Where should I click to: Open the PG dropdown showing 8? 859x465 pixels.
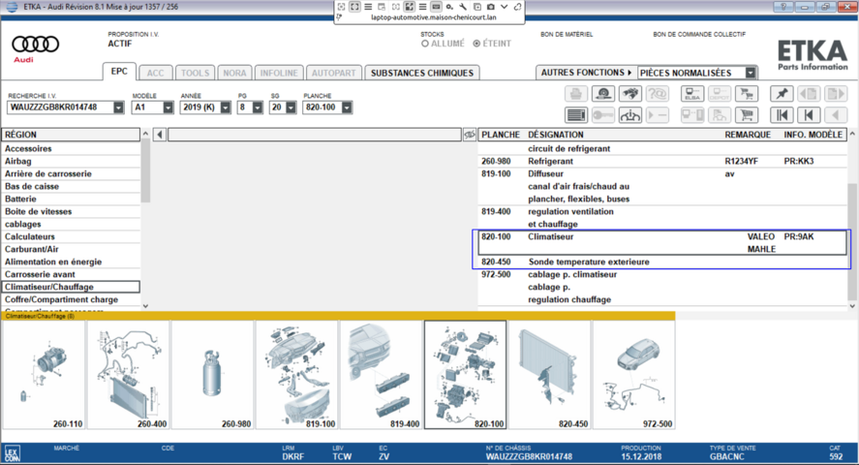257,108
